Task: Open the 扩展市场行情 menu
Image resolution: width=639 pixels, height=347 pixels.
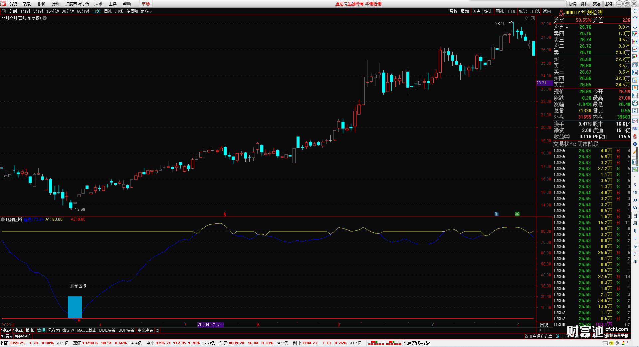Action: [x=77, y=4]
